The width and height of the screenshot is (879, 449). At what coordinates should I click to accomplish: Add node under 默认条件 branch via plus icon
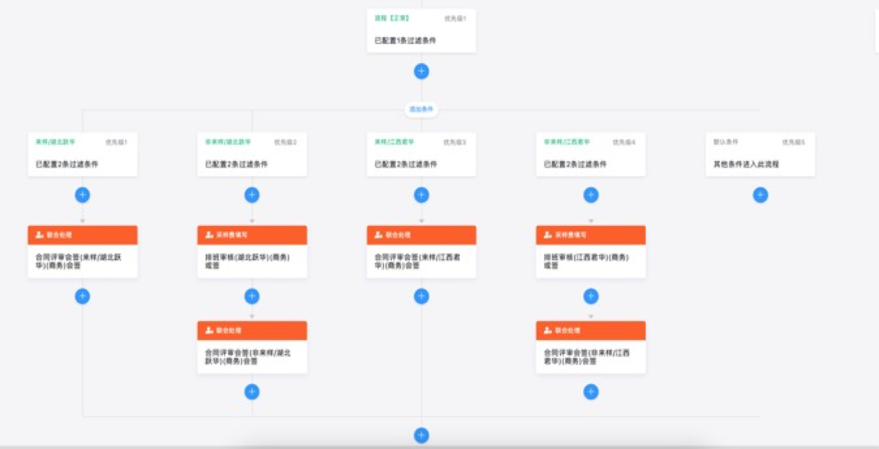(x=760, y=195)
